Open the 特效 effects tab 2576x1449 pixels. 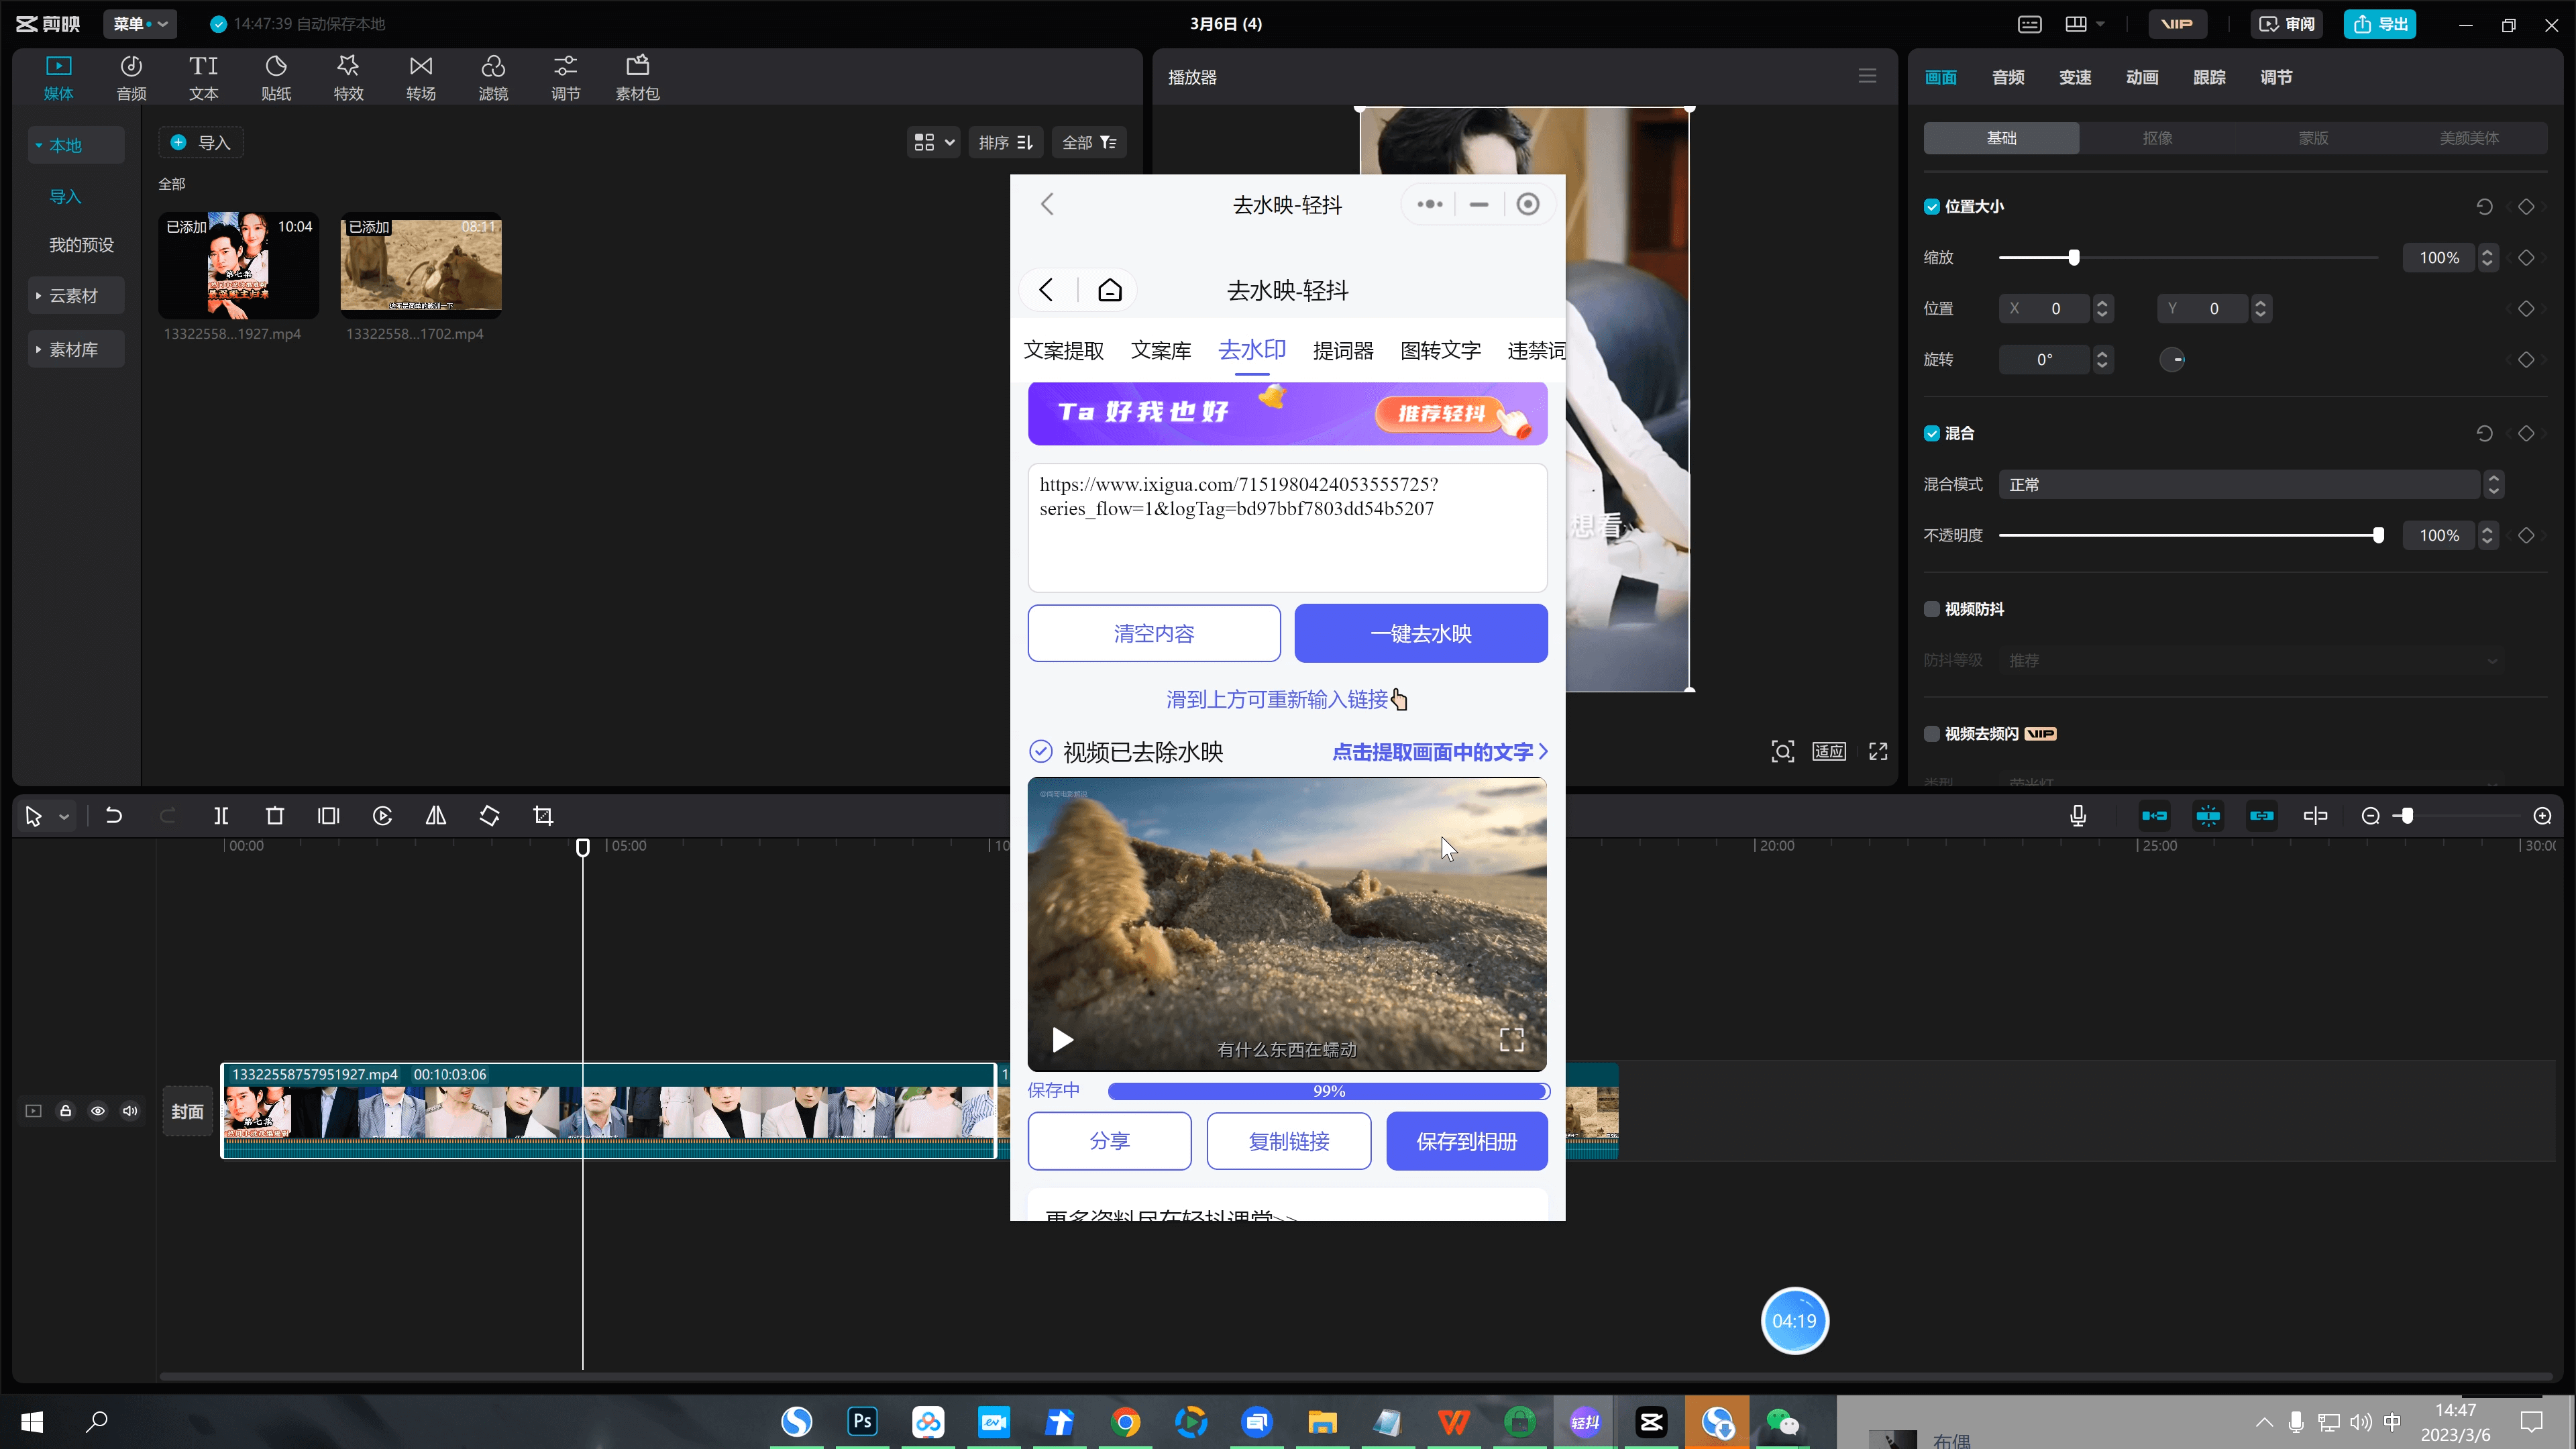(x=348, y=77)
